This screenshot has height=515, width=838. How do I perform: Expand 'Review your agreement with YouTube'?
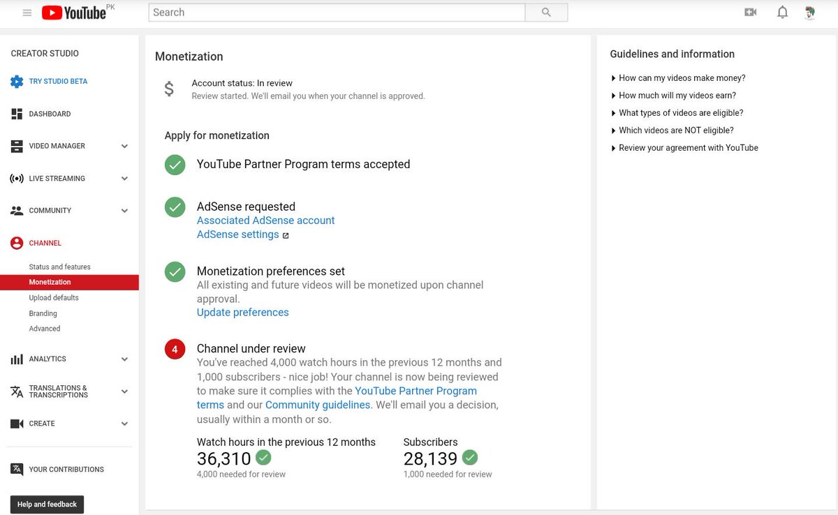[x=684, y=148]
